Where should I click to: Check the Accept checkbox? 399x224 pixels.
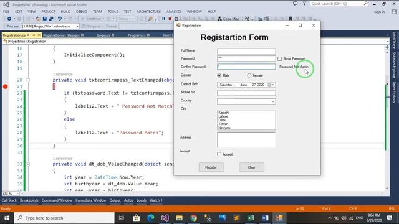tap(219, 154)
